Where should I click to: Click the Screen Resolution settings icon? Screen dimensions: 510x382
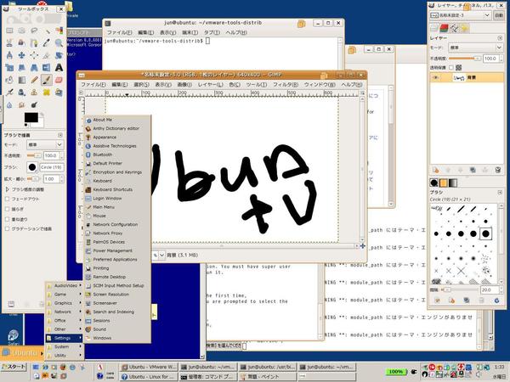87,295
